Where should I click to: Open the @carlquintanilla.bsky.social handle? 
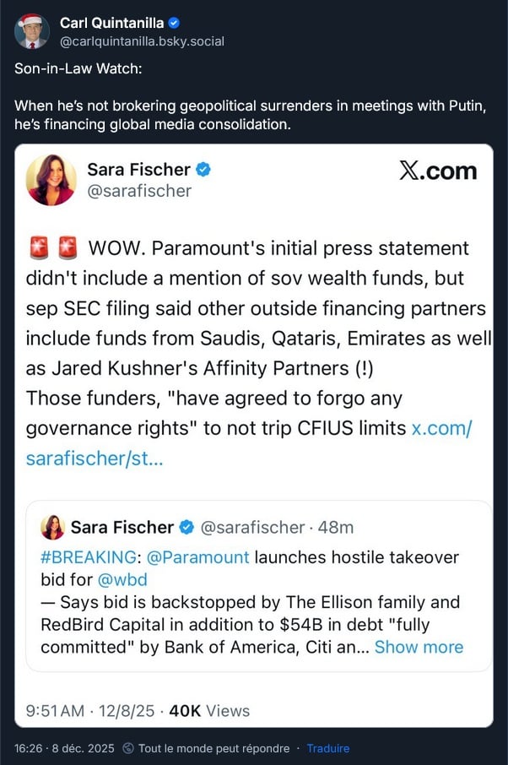142,41
